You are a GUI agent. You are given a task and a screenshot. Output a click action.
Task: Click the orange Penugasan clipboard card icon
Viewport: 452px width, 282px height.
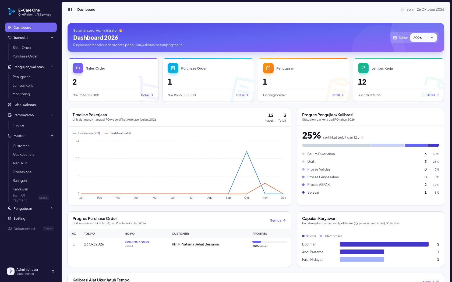pyautogui.click(x=268, y=68)
